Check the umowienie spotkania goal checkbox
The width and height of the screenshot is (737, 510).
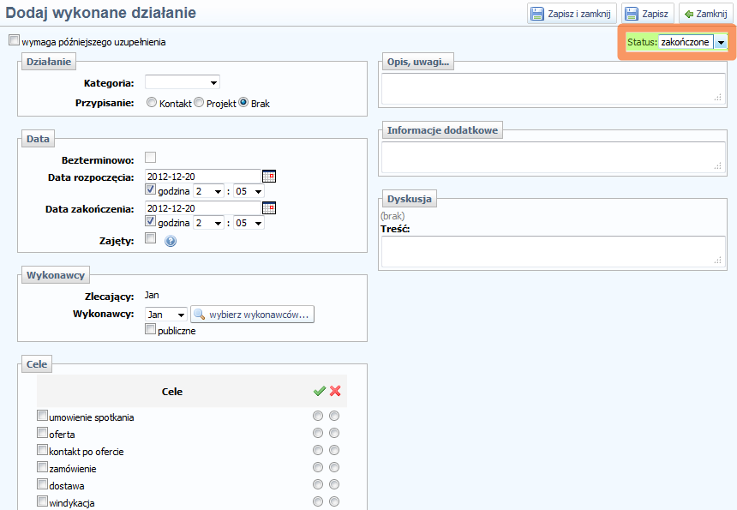42,416
